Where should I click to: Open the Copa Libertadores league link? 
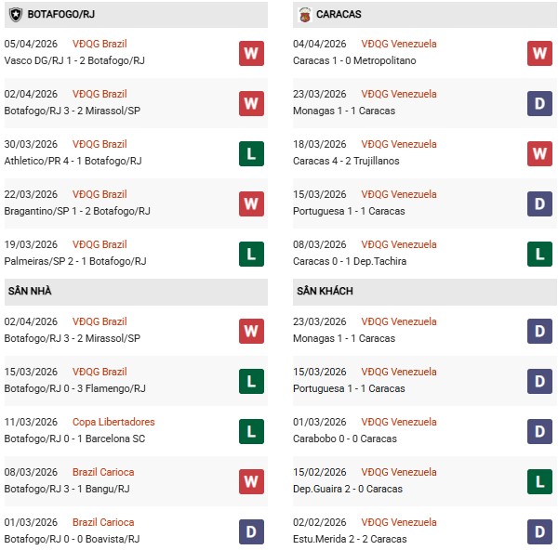(113, 422)
